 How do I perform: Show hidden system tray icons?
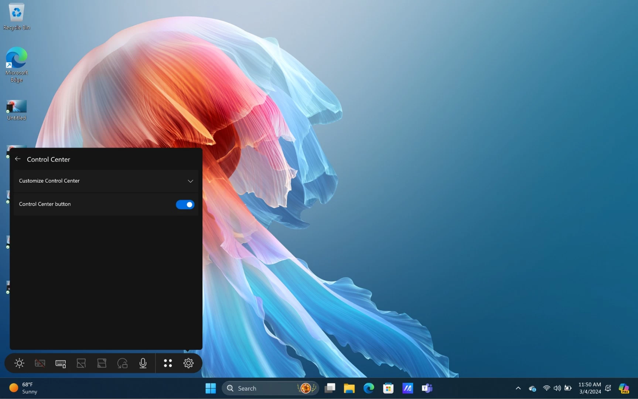pos(518,388)
